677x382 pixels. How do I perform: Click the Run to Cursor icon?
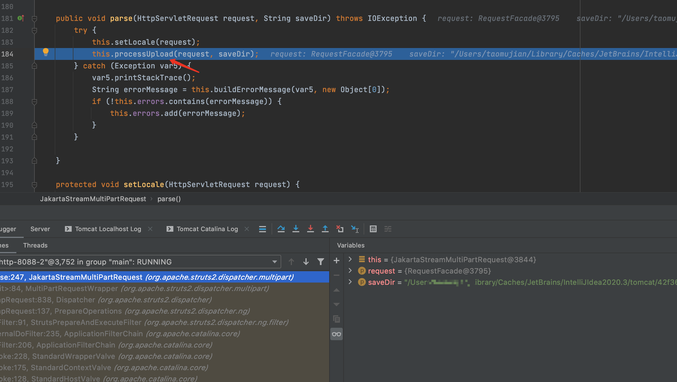coord(355,229)
